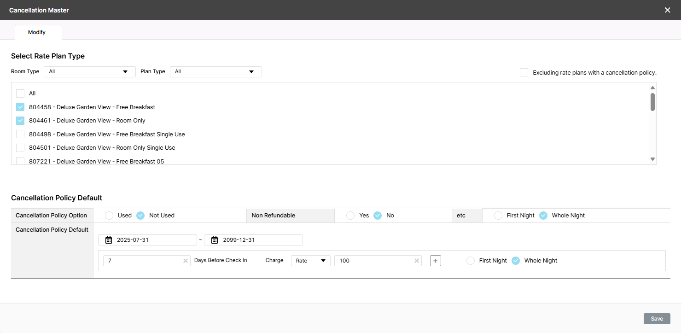681x333 pixels.
Task: Uncheck 804458 Deluxe Garden View Free Breakfast
Action: 20,107
